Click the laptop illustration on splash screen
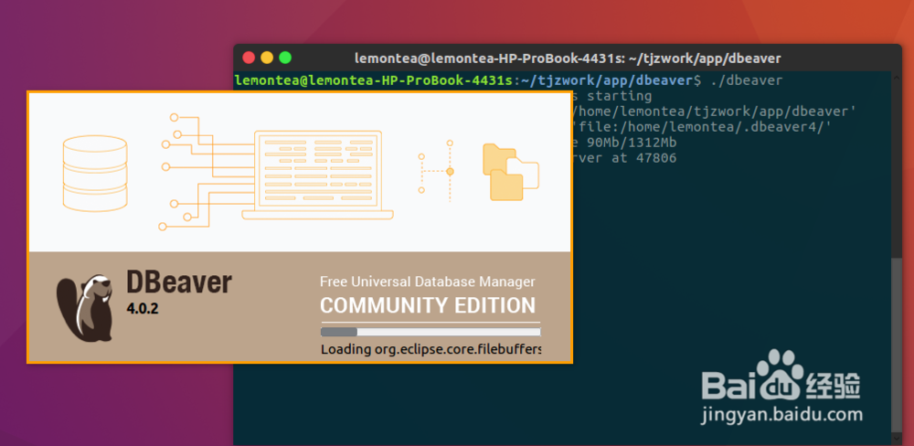The width and height of the screenshot is (914, 446). (x=318, y=175)
